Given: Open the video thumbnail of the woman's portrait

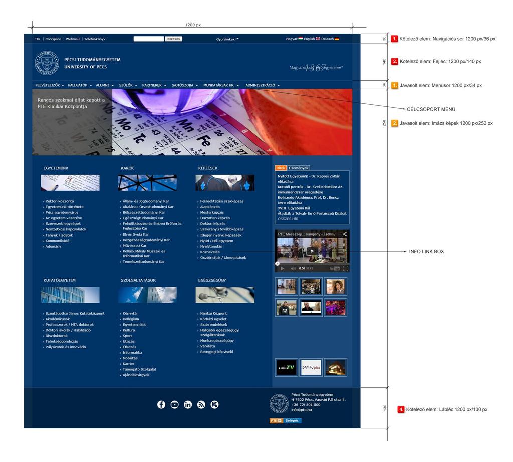Looking at the screenshot, I should tap(335, 286).
